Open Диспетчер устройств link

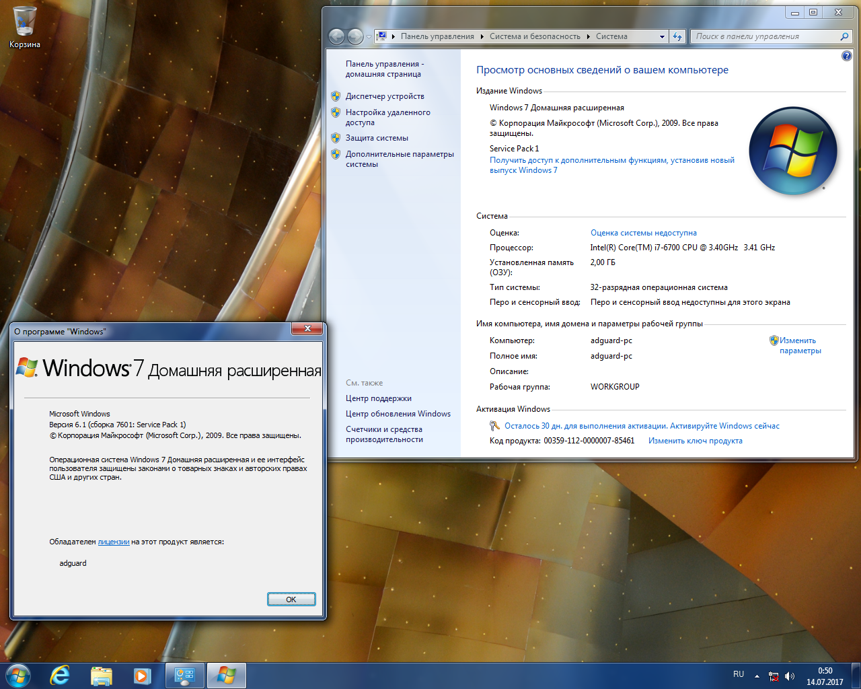coord(385,96)
